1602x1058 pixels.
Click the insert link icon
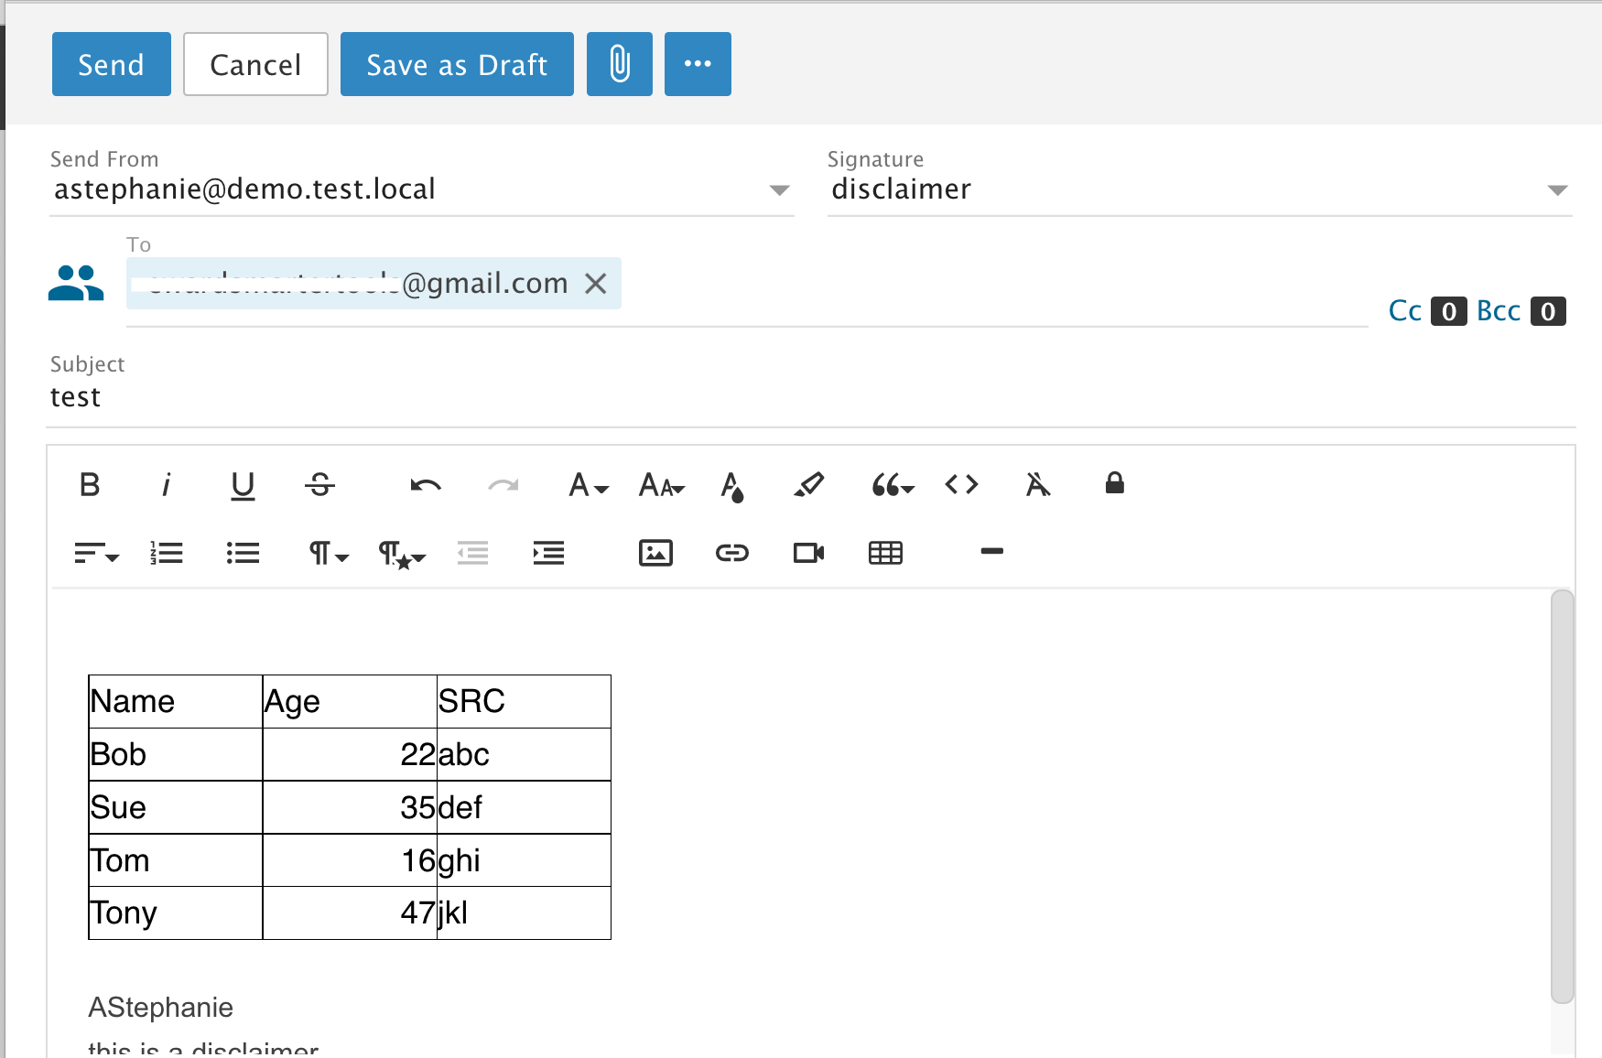[x=731, y=553]
